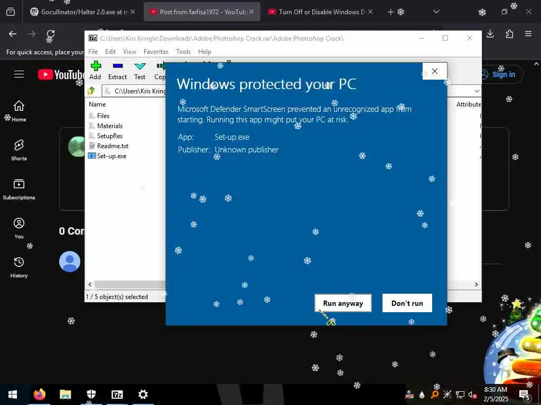Open File Explorer from the taskbar
Viewport: 541px width, 405px height.
(x=65, y=394)
